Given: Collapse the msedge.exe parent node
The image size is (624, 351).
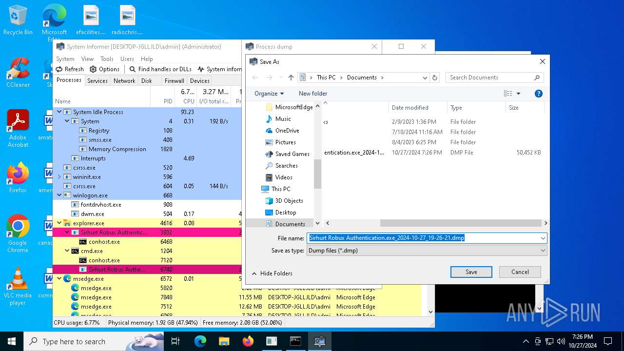Looking at the screenshot, I should click(59, 279).
